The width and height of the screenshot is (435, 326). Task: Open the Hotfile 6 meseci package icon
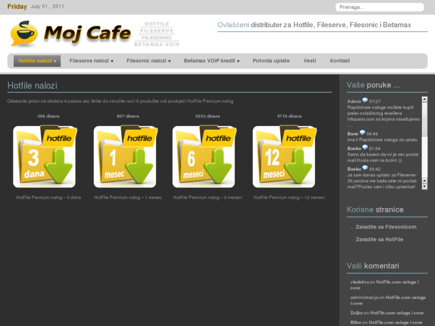(204, 157)
